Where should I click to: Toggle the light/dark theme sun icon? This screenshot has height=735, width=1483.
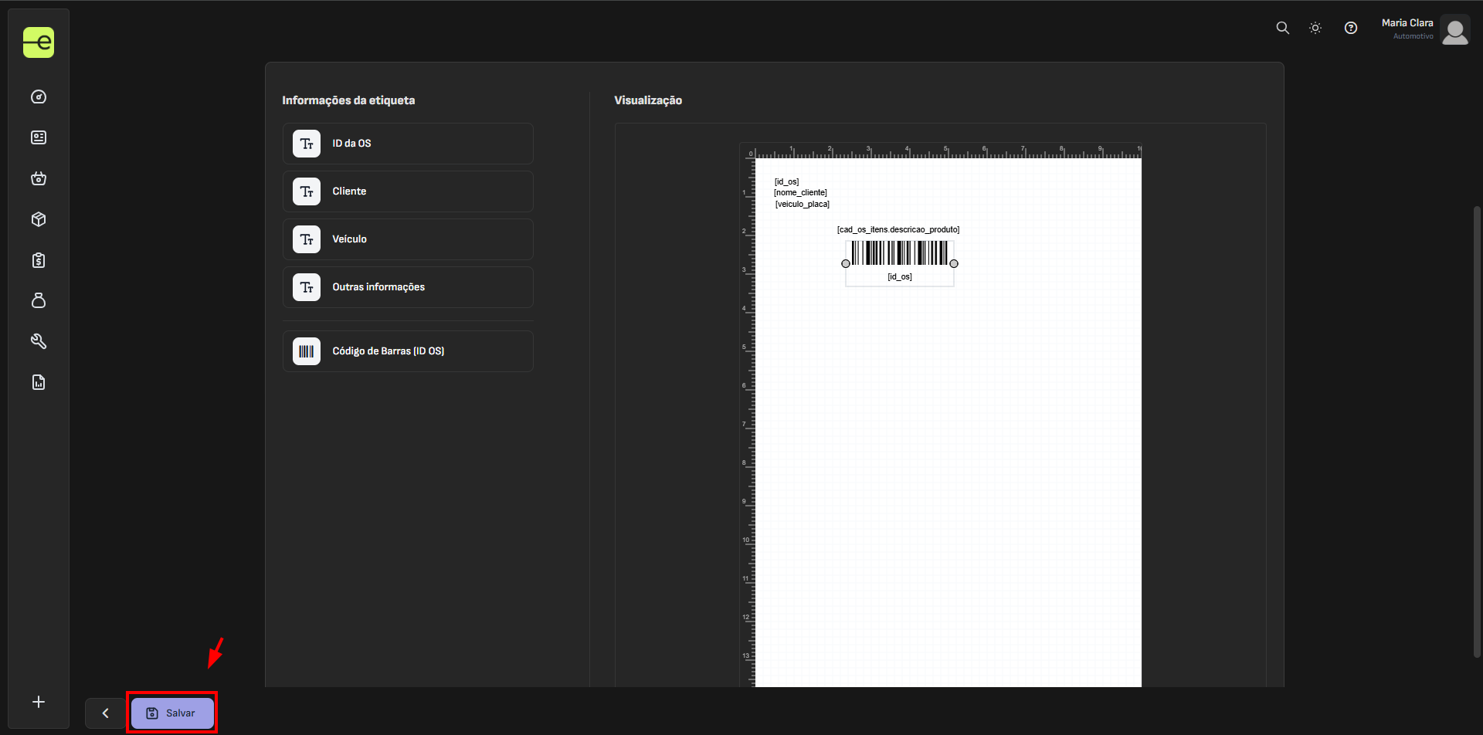1315,28
